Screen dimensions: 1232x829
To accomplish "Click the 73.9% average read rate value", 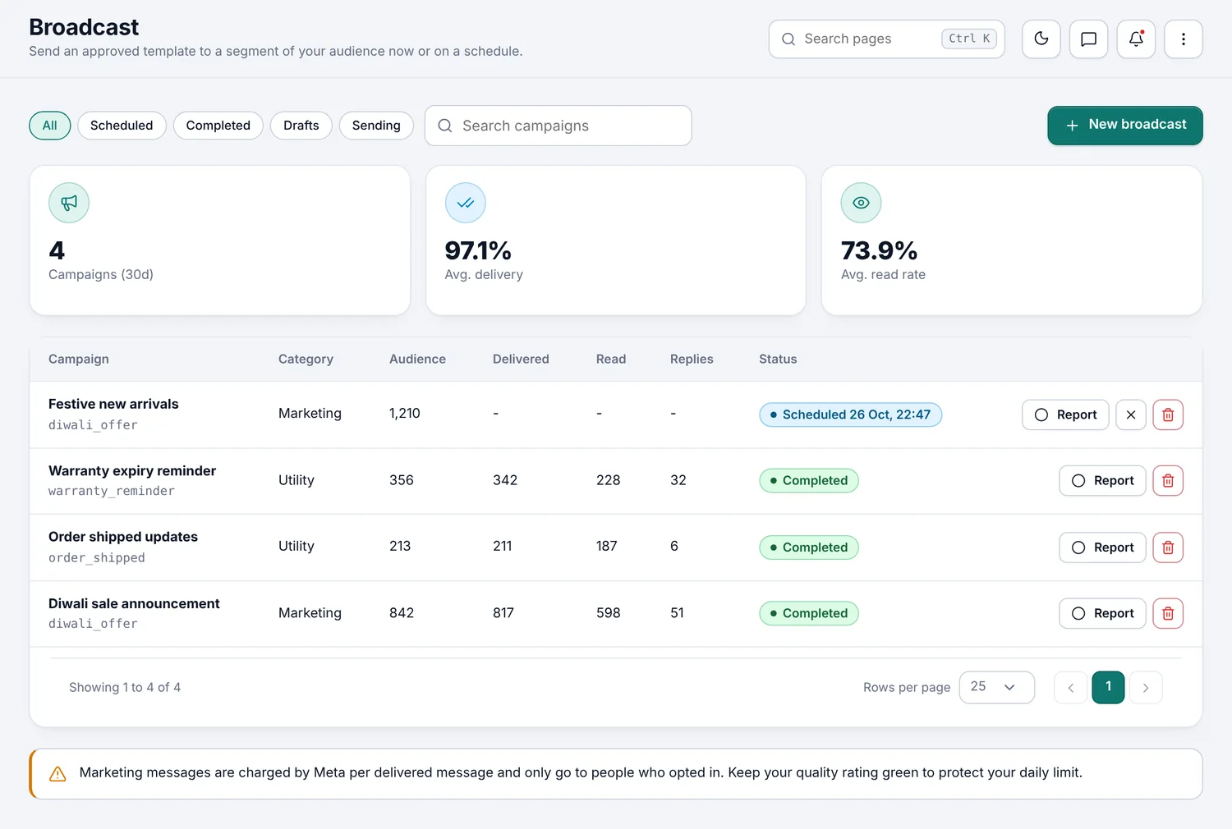I will [x=879, y=250].
